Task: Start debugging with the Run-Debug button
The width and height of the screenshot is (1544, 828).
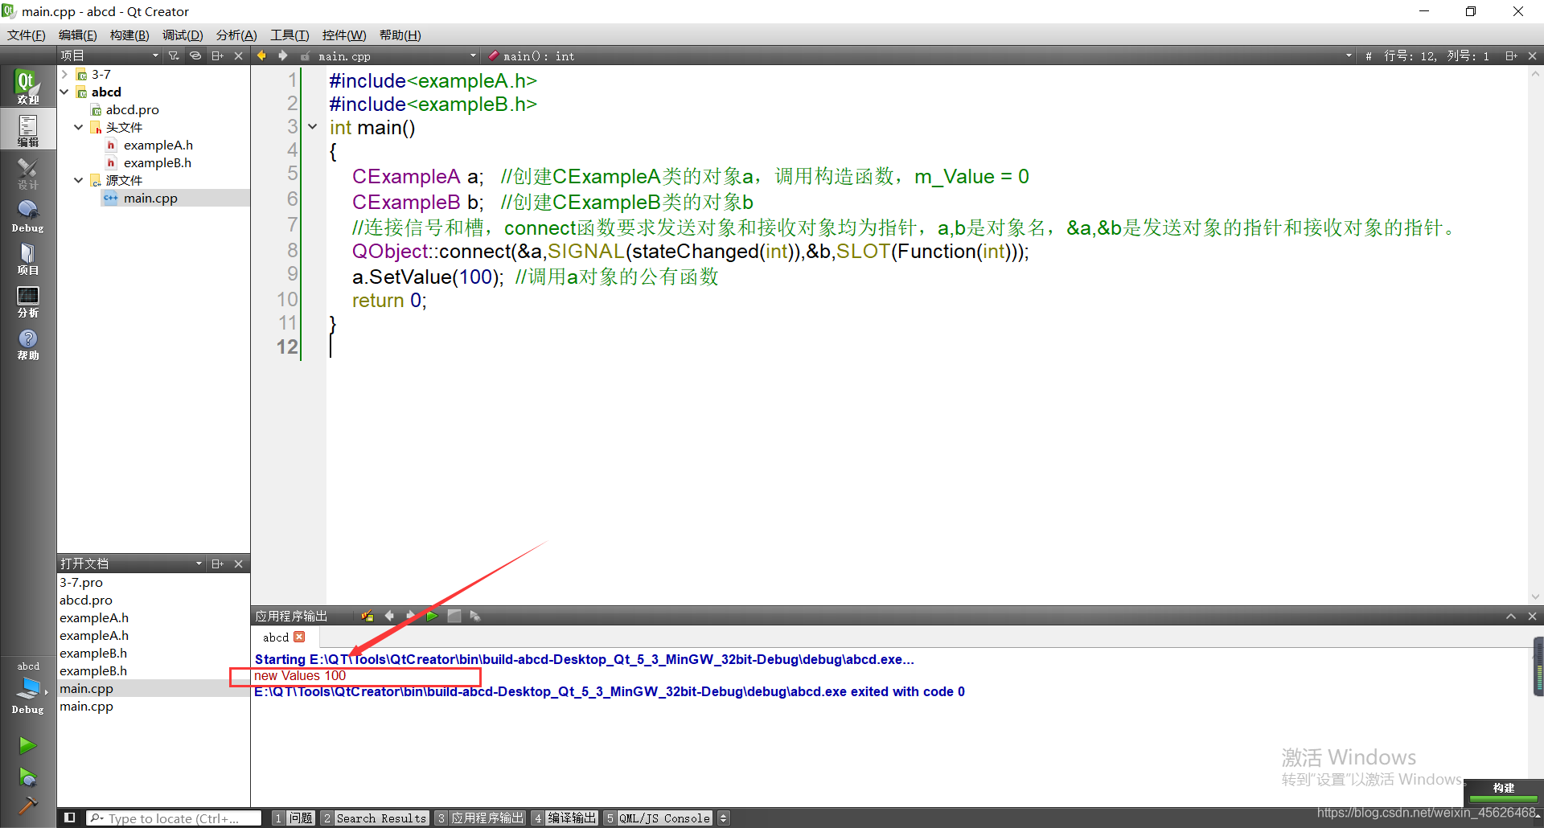Action: coord(27,777)
